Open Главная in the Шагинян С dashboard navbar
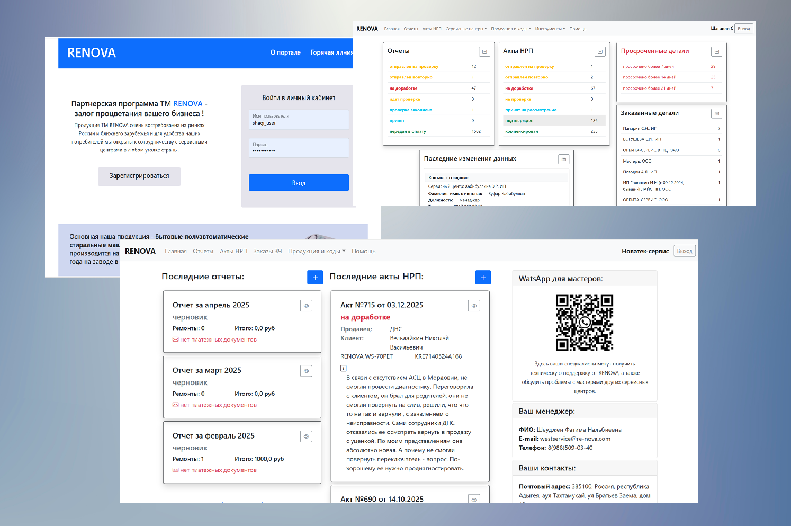Viewport: 791px width, 526px height. 392,29
